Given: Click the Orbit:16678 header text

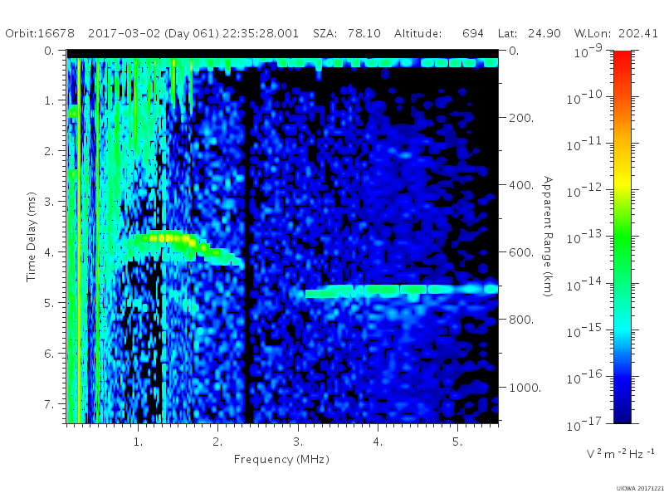Looking at the screenshot, I should [40, 33].
